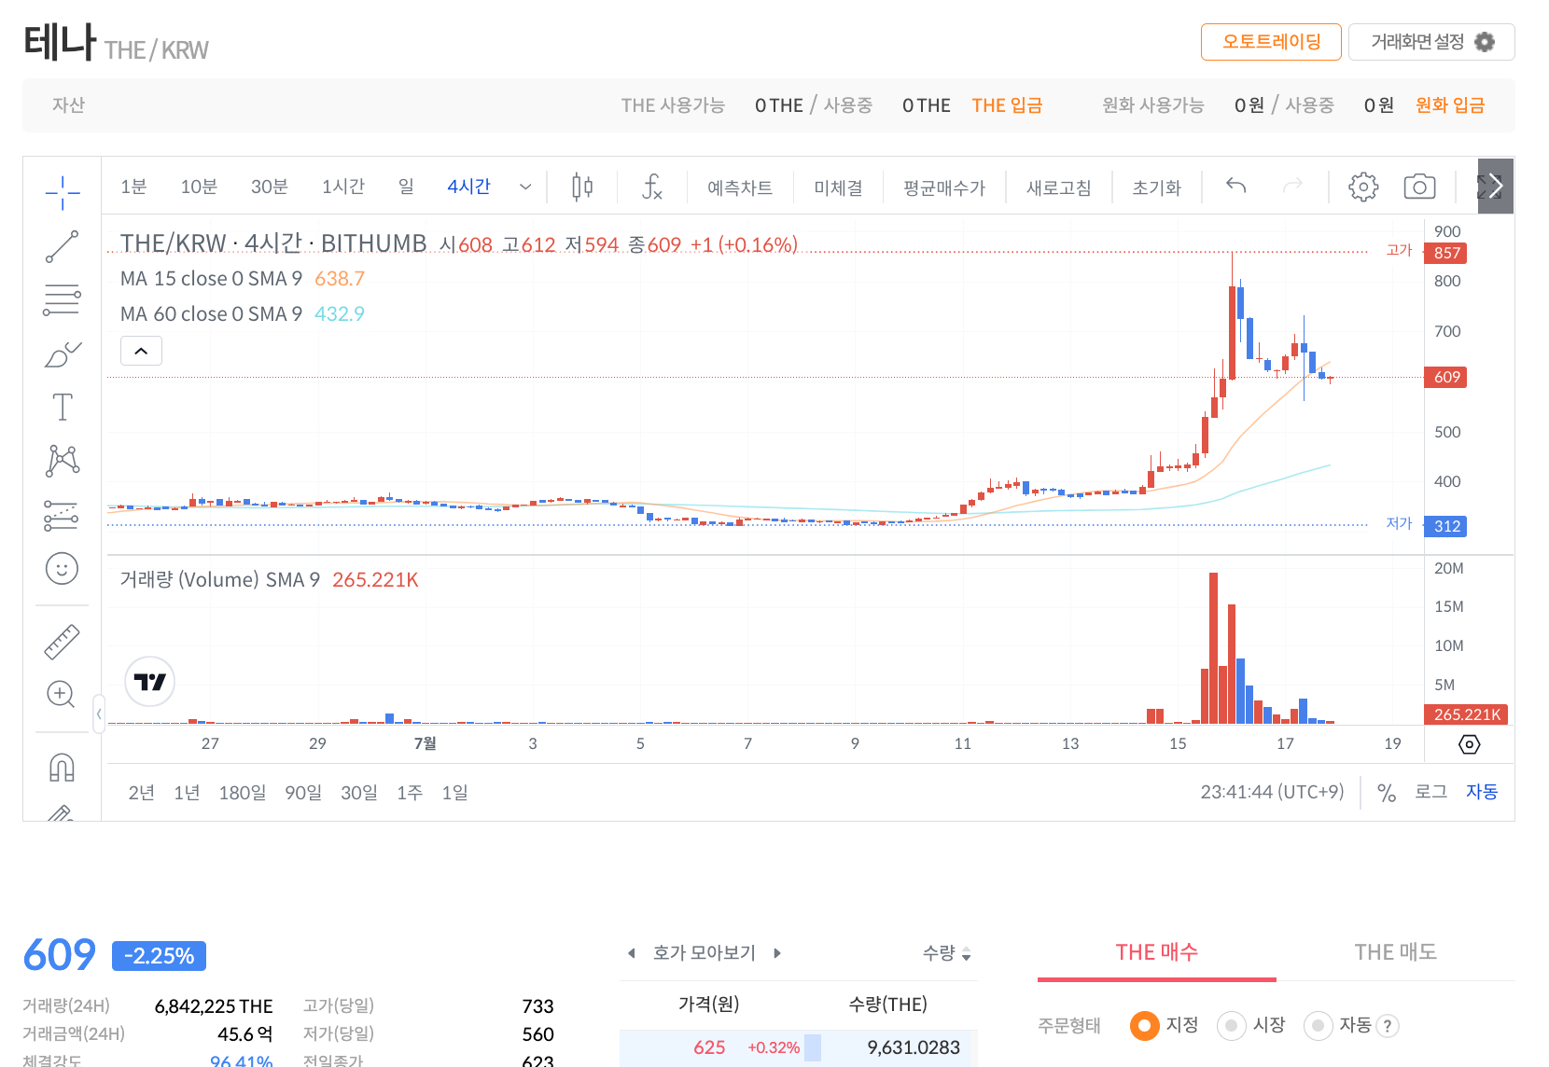Screen dimensions: 1549x1067
Task: Click 원화 입금 deposit link
Action: coord(1450,105)
